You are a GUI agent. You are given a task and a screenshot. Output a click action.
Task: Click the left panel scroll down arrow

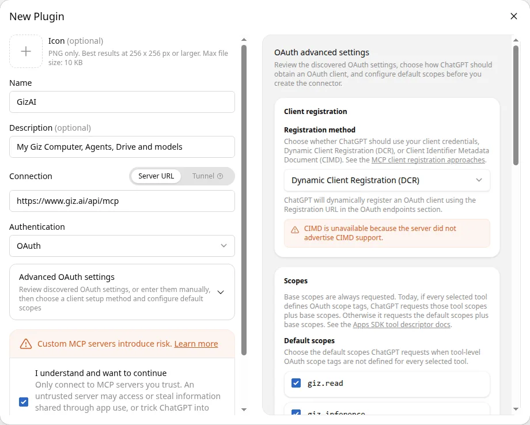(244, 409)
